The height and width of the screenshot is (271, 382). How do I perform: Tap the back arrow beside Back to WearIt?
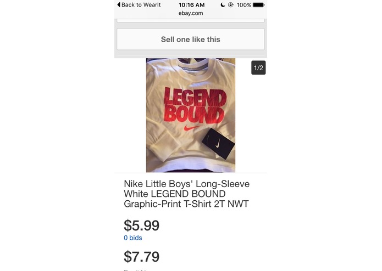tap(119, 4)
